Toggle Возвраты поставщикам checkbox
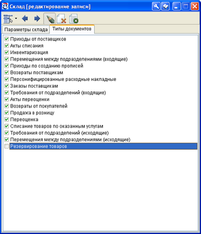The image size is (201, 234). pyautogui.click(x=7, y=73)
